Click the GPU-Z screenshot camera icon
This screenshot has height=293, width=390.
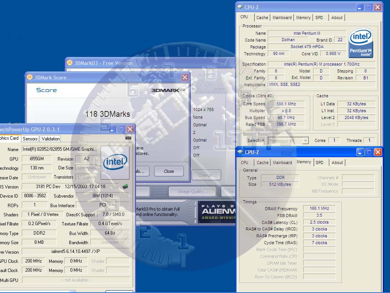[x=128, y=138]
